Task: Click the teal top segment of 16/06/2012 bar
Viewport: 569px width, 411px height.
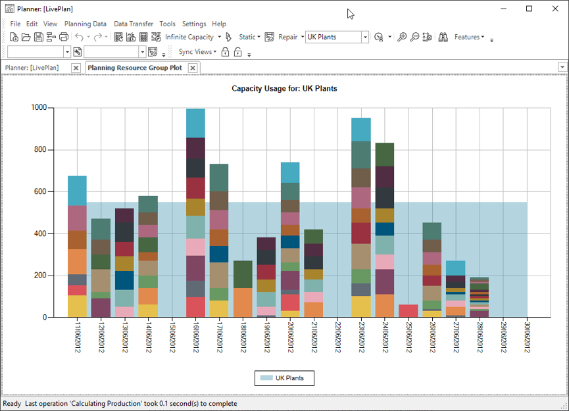Action: click(195, 123)
